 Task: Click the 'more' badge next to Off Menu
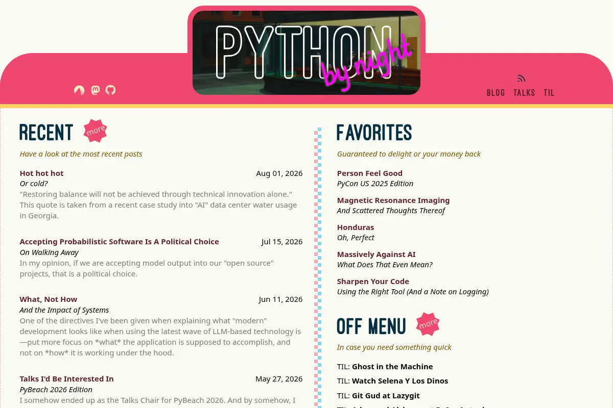coord(428,324)
